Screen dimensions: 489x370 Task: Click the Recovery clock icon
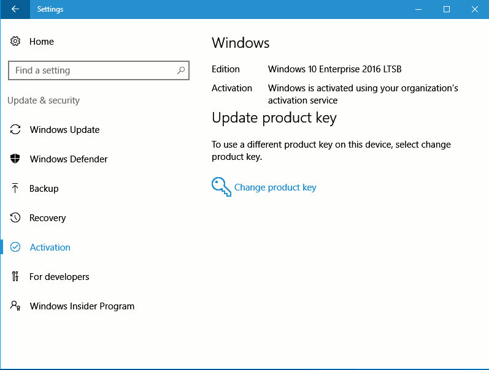[15, 217]
